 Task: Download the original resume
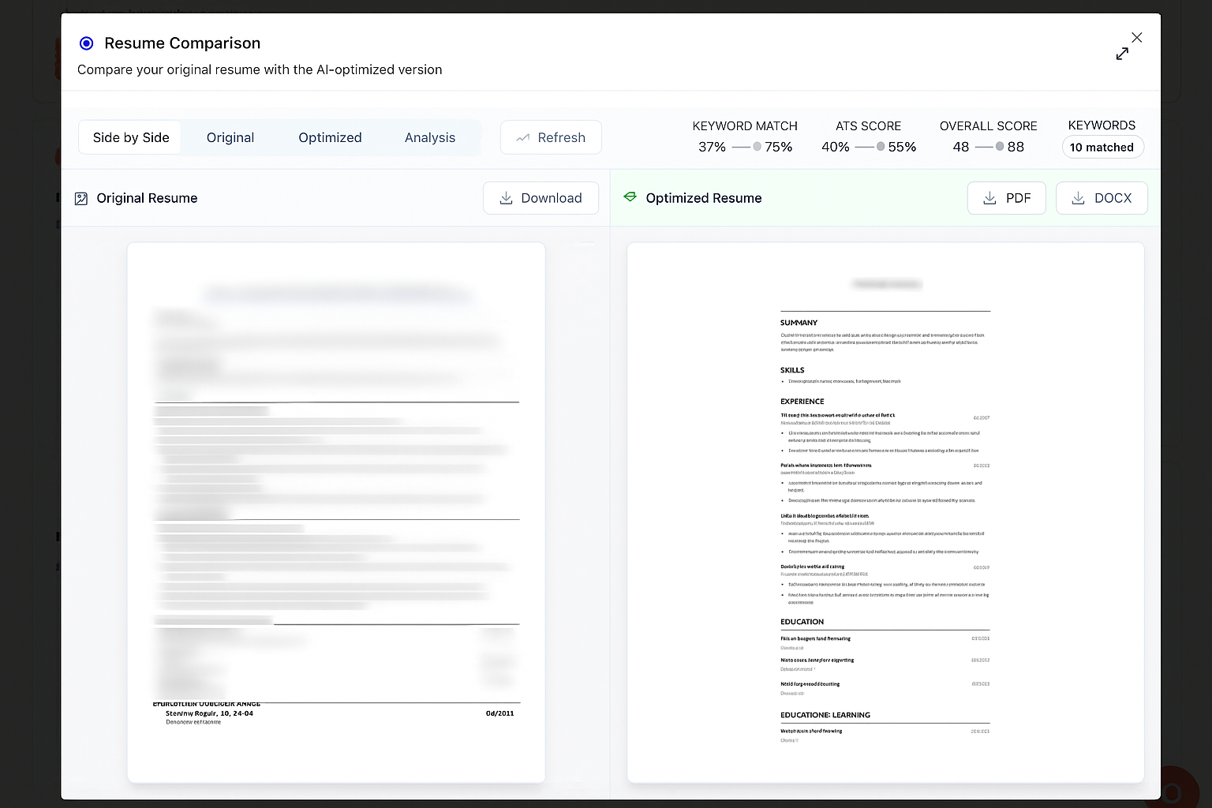click(541, 198)
